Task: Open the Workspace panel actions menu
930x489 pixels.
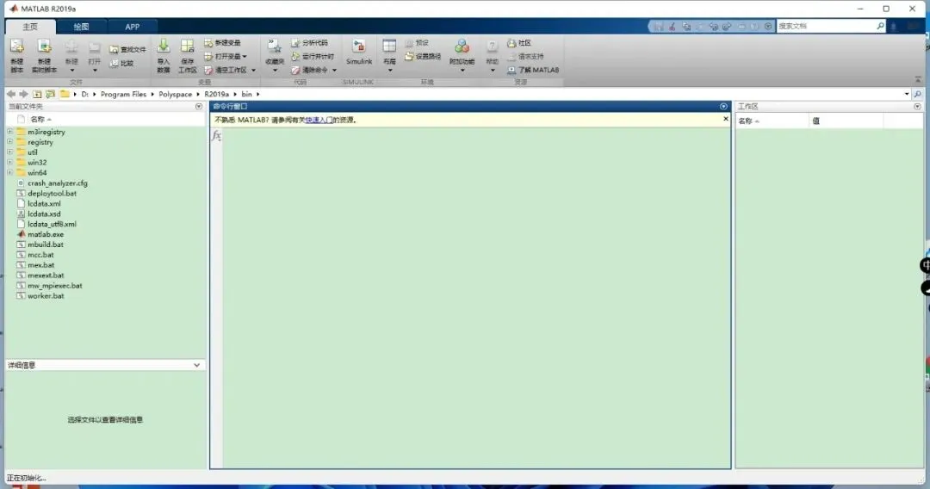Action: 918,107
